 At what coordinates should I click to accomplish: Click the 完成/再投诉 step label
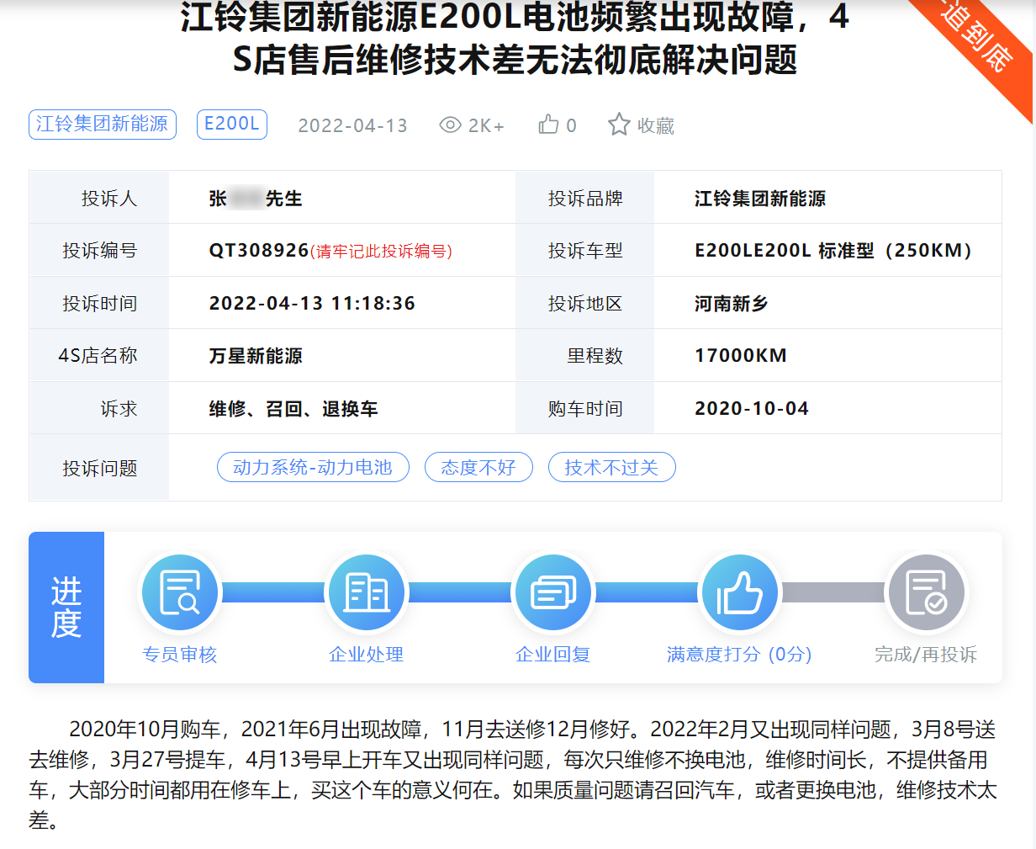click(926, 655)
